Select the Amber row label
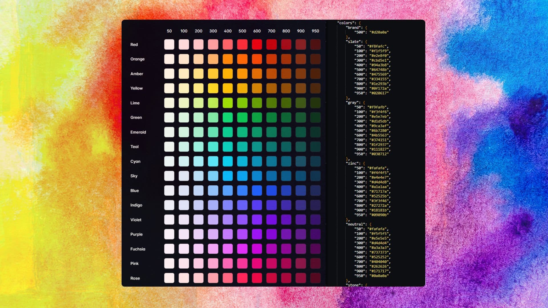 click(x=137, y=74)
